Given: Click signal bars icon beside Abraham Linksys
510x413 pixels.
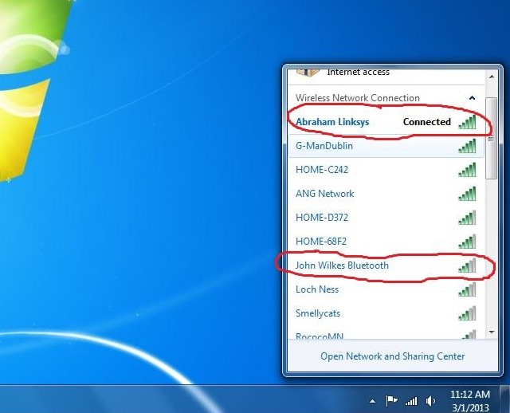Looking at the screenshot, I should click(467, 123).
